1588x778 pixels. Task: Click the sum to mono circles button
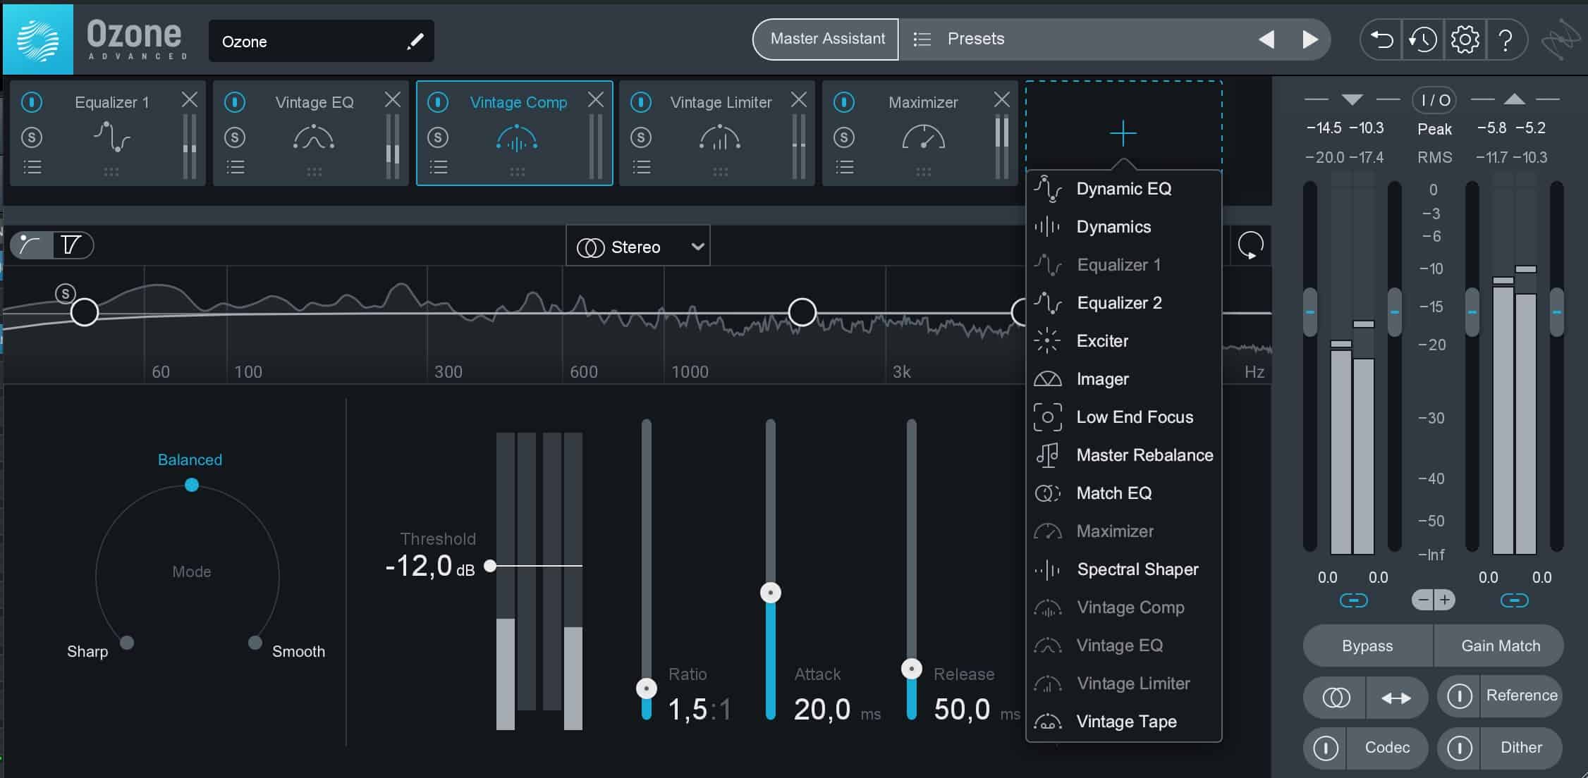(x=1336, y=698)
